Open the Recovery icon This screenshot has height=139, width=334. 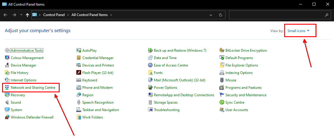7,95
